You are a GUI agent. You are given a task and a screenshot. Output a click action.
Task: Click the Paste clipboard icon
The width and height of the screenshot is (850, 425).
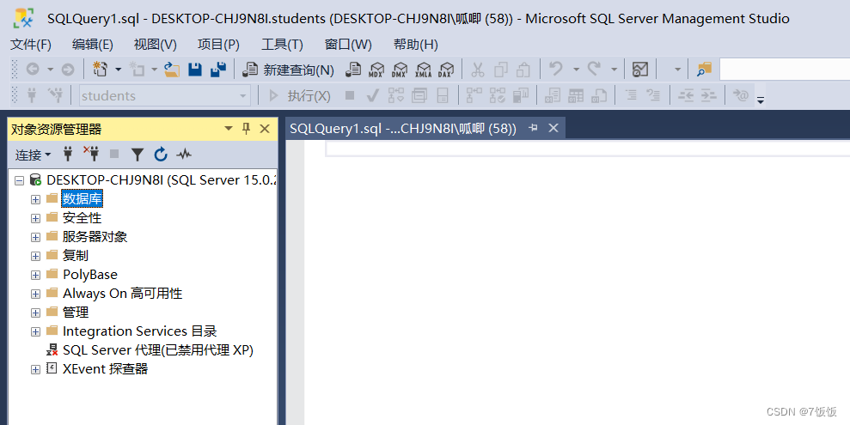tap(523, 70)
